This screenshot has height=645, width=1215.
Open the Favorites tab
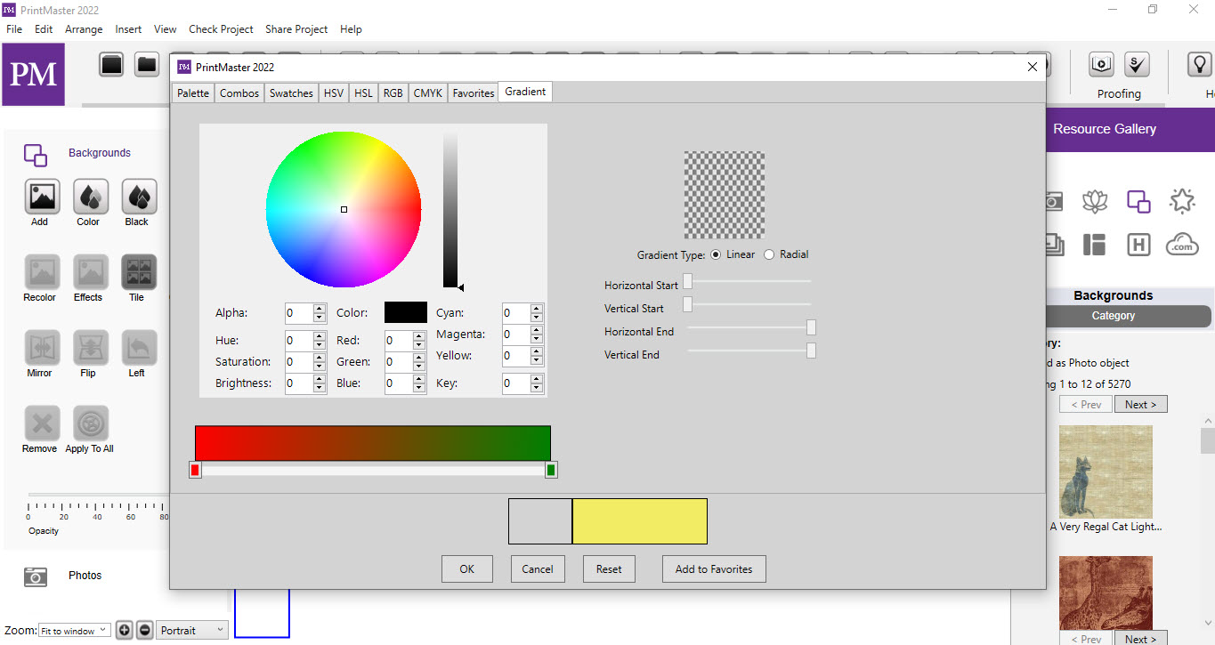pyautogui.click(x=474, y=93)
